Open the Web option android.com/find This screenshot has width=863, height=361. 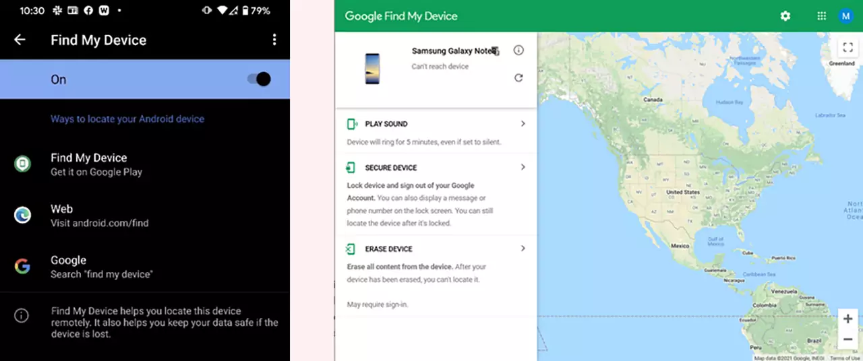point(145,216)
